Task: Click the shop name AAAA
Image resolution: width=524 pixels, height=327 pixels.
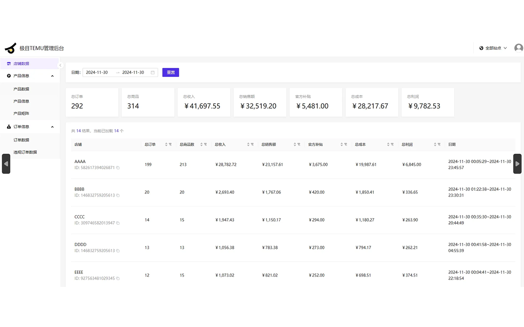Action: point(80,162)
